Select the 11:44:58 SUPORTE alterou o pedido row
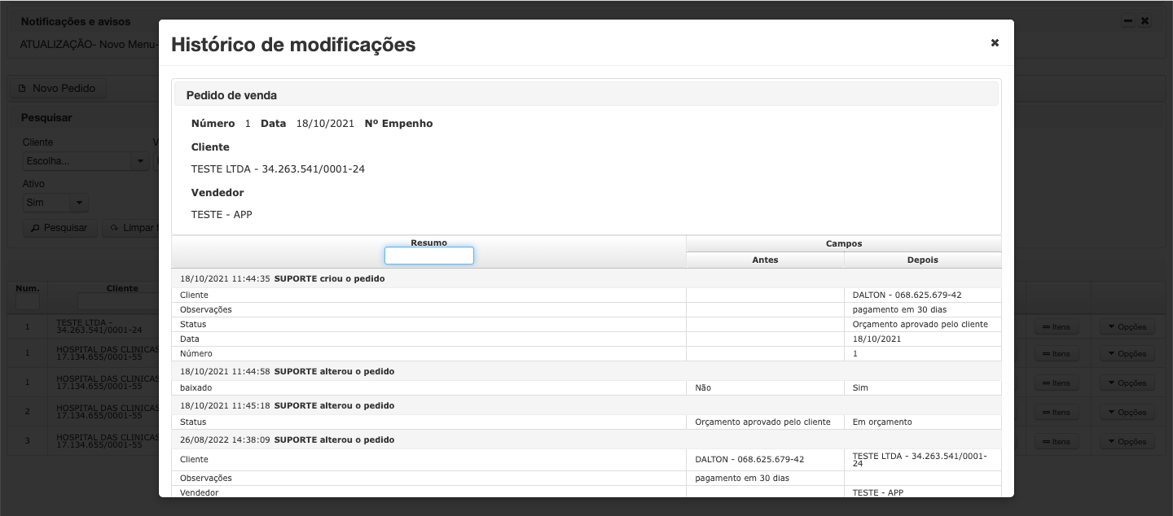 586,371
